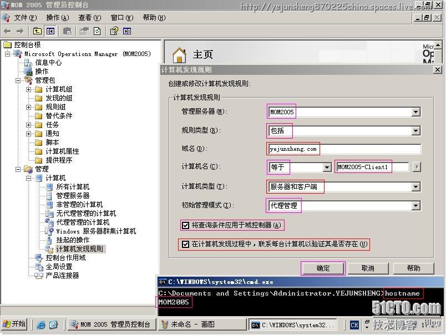The height and width of the screenshot is (335, 446).
Task: Click the 开始 Start button
Action: coord(14,324)
